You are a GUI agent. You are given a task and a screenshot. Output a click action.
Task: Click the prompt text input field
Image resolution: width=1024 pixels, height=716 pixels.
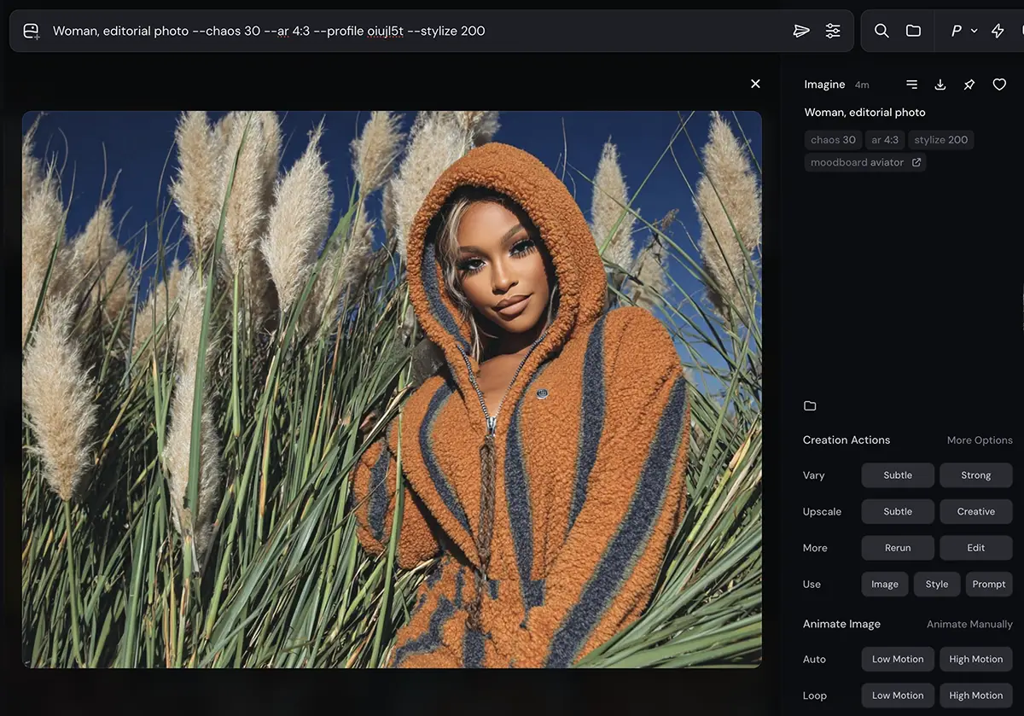point(410,31)
